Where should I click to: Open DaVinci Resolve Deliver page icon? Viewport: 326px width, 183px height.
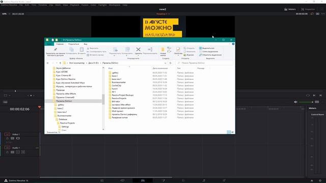(224, 180)
